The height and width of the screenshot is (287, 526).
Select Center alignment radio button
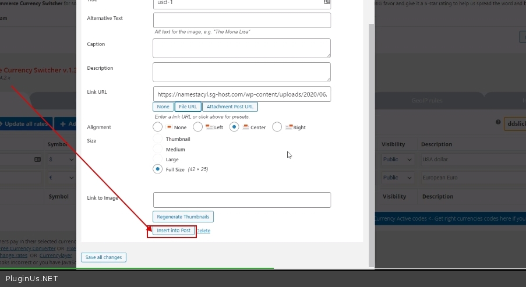click(234, 127)
